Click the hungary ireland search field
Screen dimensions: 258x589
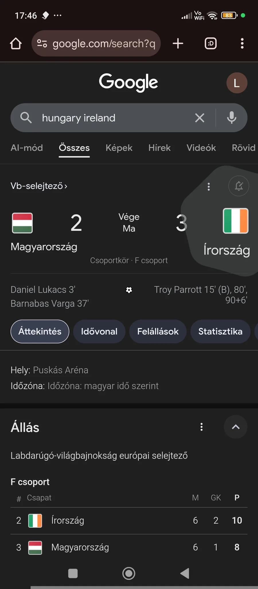click(x=115, y=118)
